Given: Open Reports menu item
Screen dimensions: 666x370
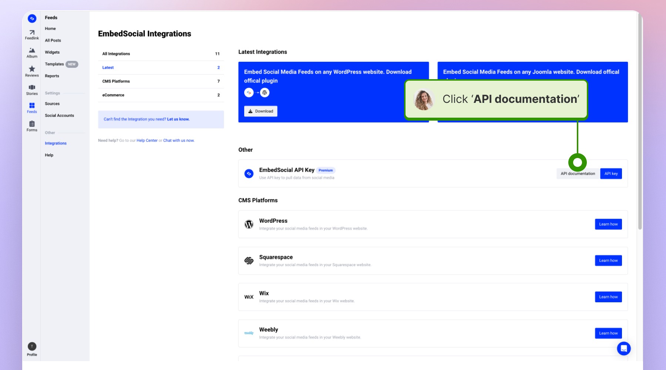Looking at the screenshot, I should (52, 76).
